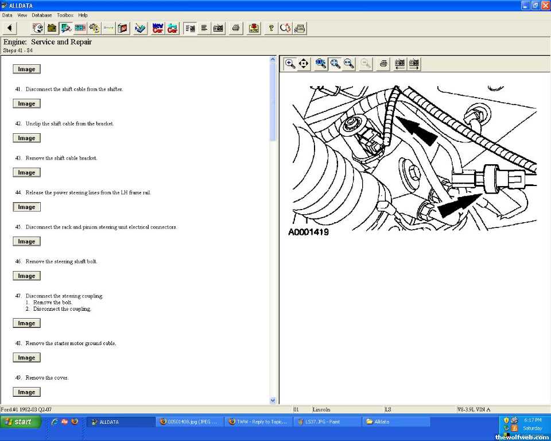Select the zoom-in magnifier tool above the diagram
The height and width of the screenshot is (441, 551).
click(290, 64)
